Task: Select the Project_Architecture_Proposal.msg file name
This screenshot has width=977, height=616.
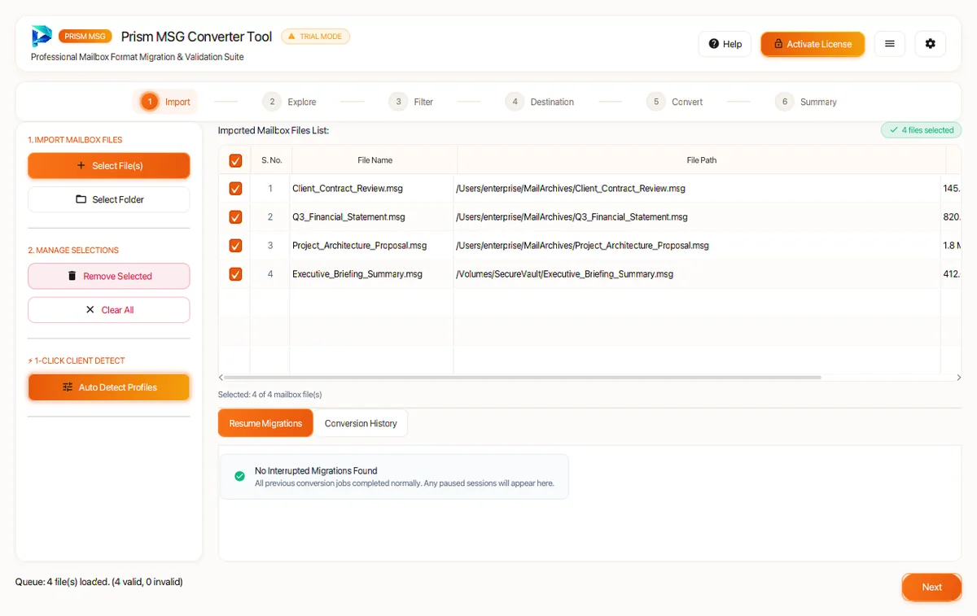Action: coord(359,246)
